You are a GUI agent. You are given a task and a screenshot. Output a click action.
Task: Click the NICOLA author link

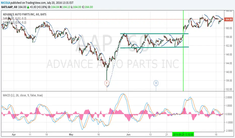(6, 3)
